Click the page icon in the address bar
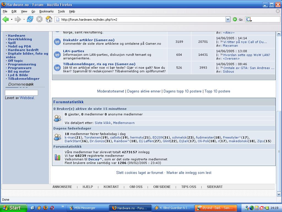282x212 pixels. click(x=58, y=20)
